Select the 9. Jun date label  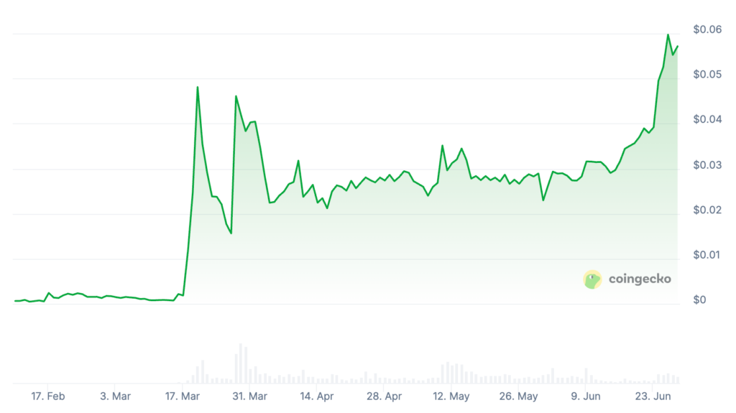(x=586, y=396)
